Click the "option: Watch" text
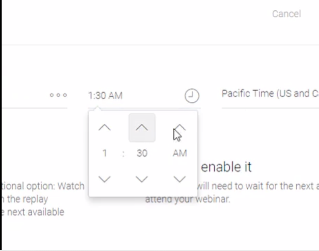Screen dimensions: 319x251 click(42, 186)
